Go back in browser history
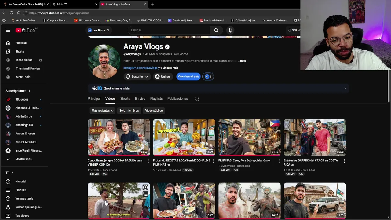Screen dimensions: 391x220 [x=4, y=13]
